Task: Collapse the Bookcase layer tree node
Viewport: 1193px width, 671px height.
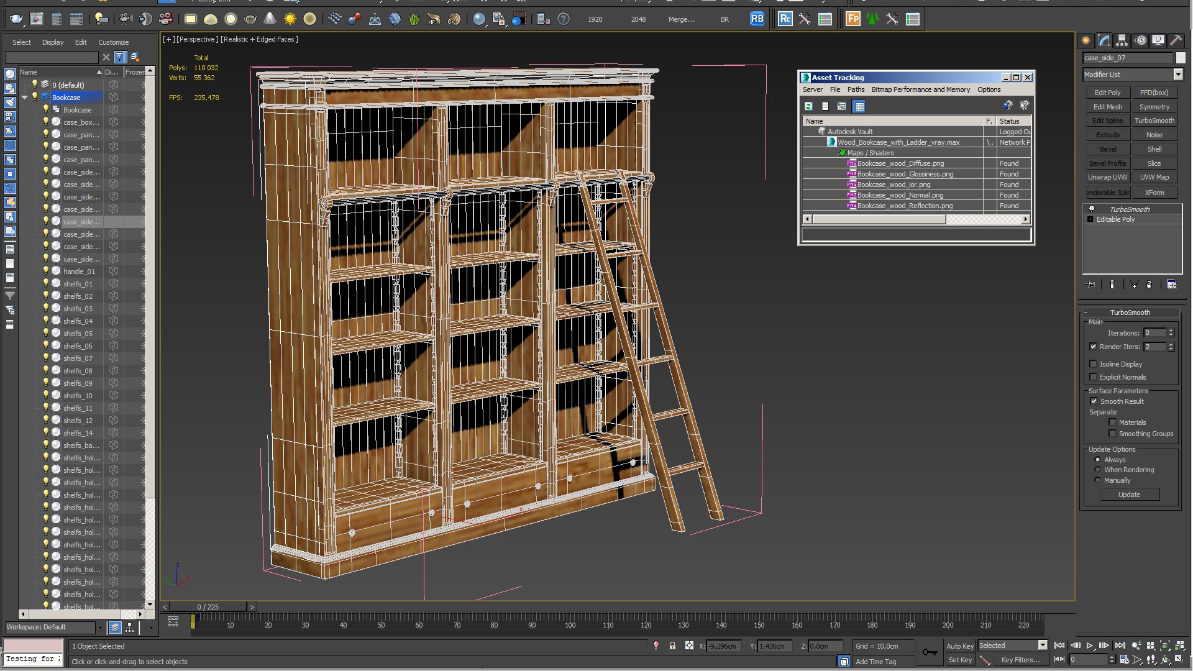Action: pyautogui.click(x=24, y=98)
